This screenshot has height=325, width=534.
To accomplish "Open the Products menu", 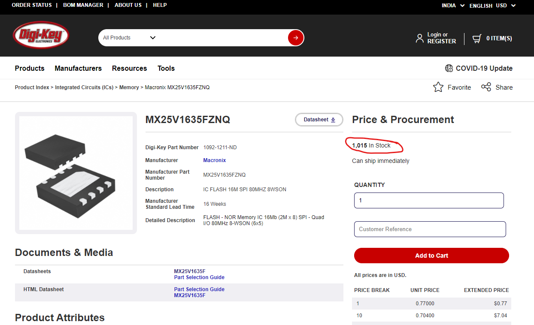I will point(30,68).
